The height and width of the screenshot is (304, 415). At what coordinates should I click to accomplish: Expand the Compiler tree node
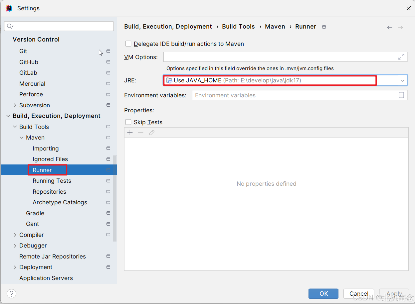[x=15, y=235]
